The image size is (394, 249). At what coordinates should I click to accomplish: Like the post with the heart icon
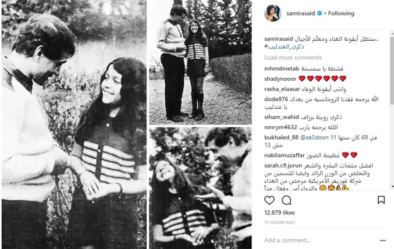tap(269, 200)
